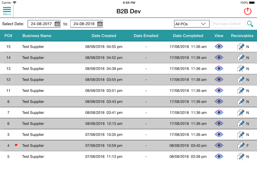Image resolution: width=257 pixels, height=192 pixels.
Task: Select Test Supplier in PO 15 row
Action: [33, 47]
